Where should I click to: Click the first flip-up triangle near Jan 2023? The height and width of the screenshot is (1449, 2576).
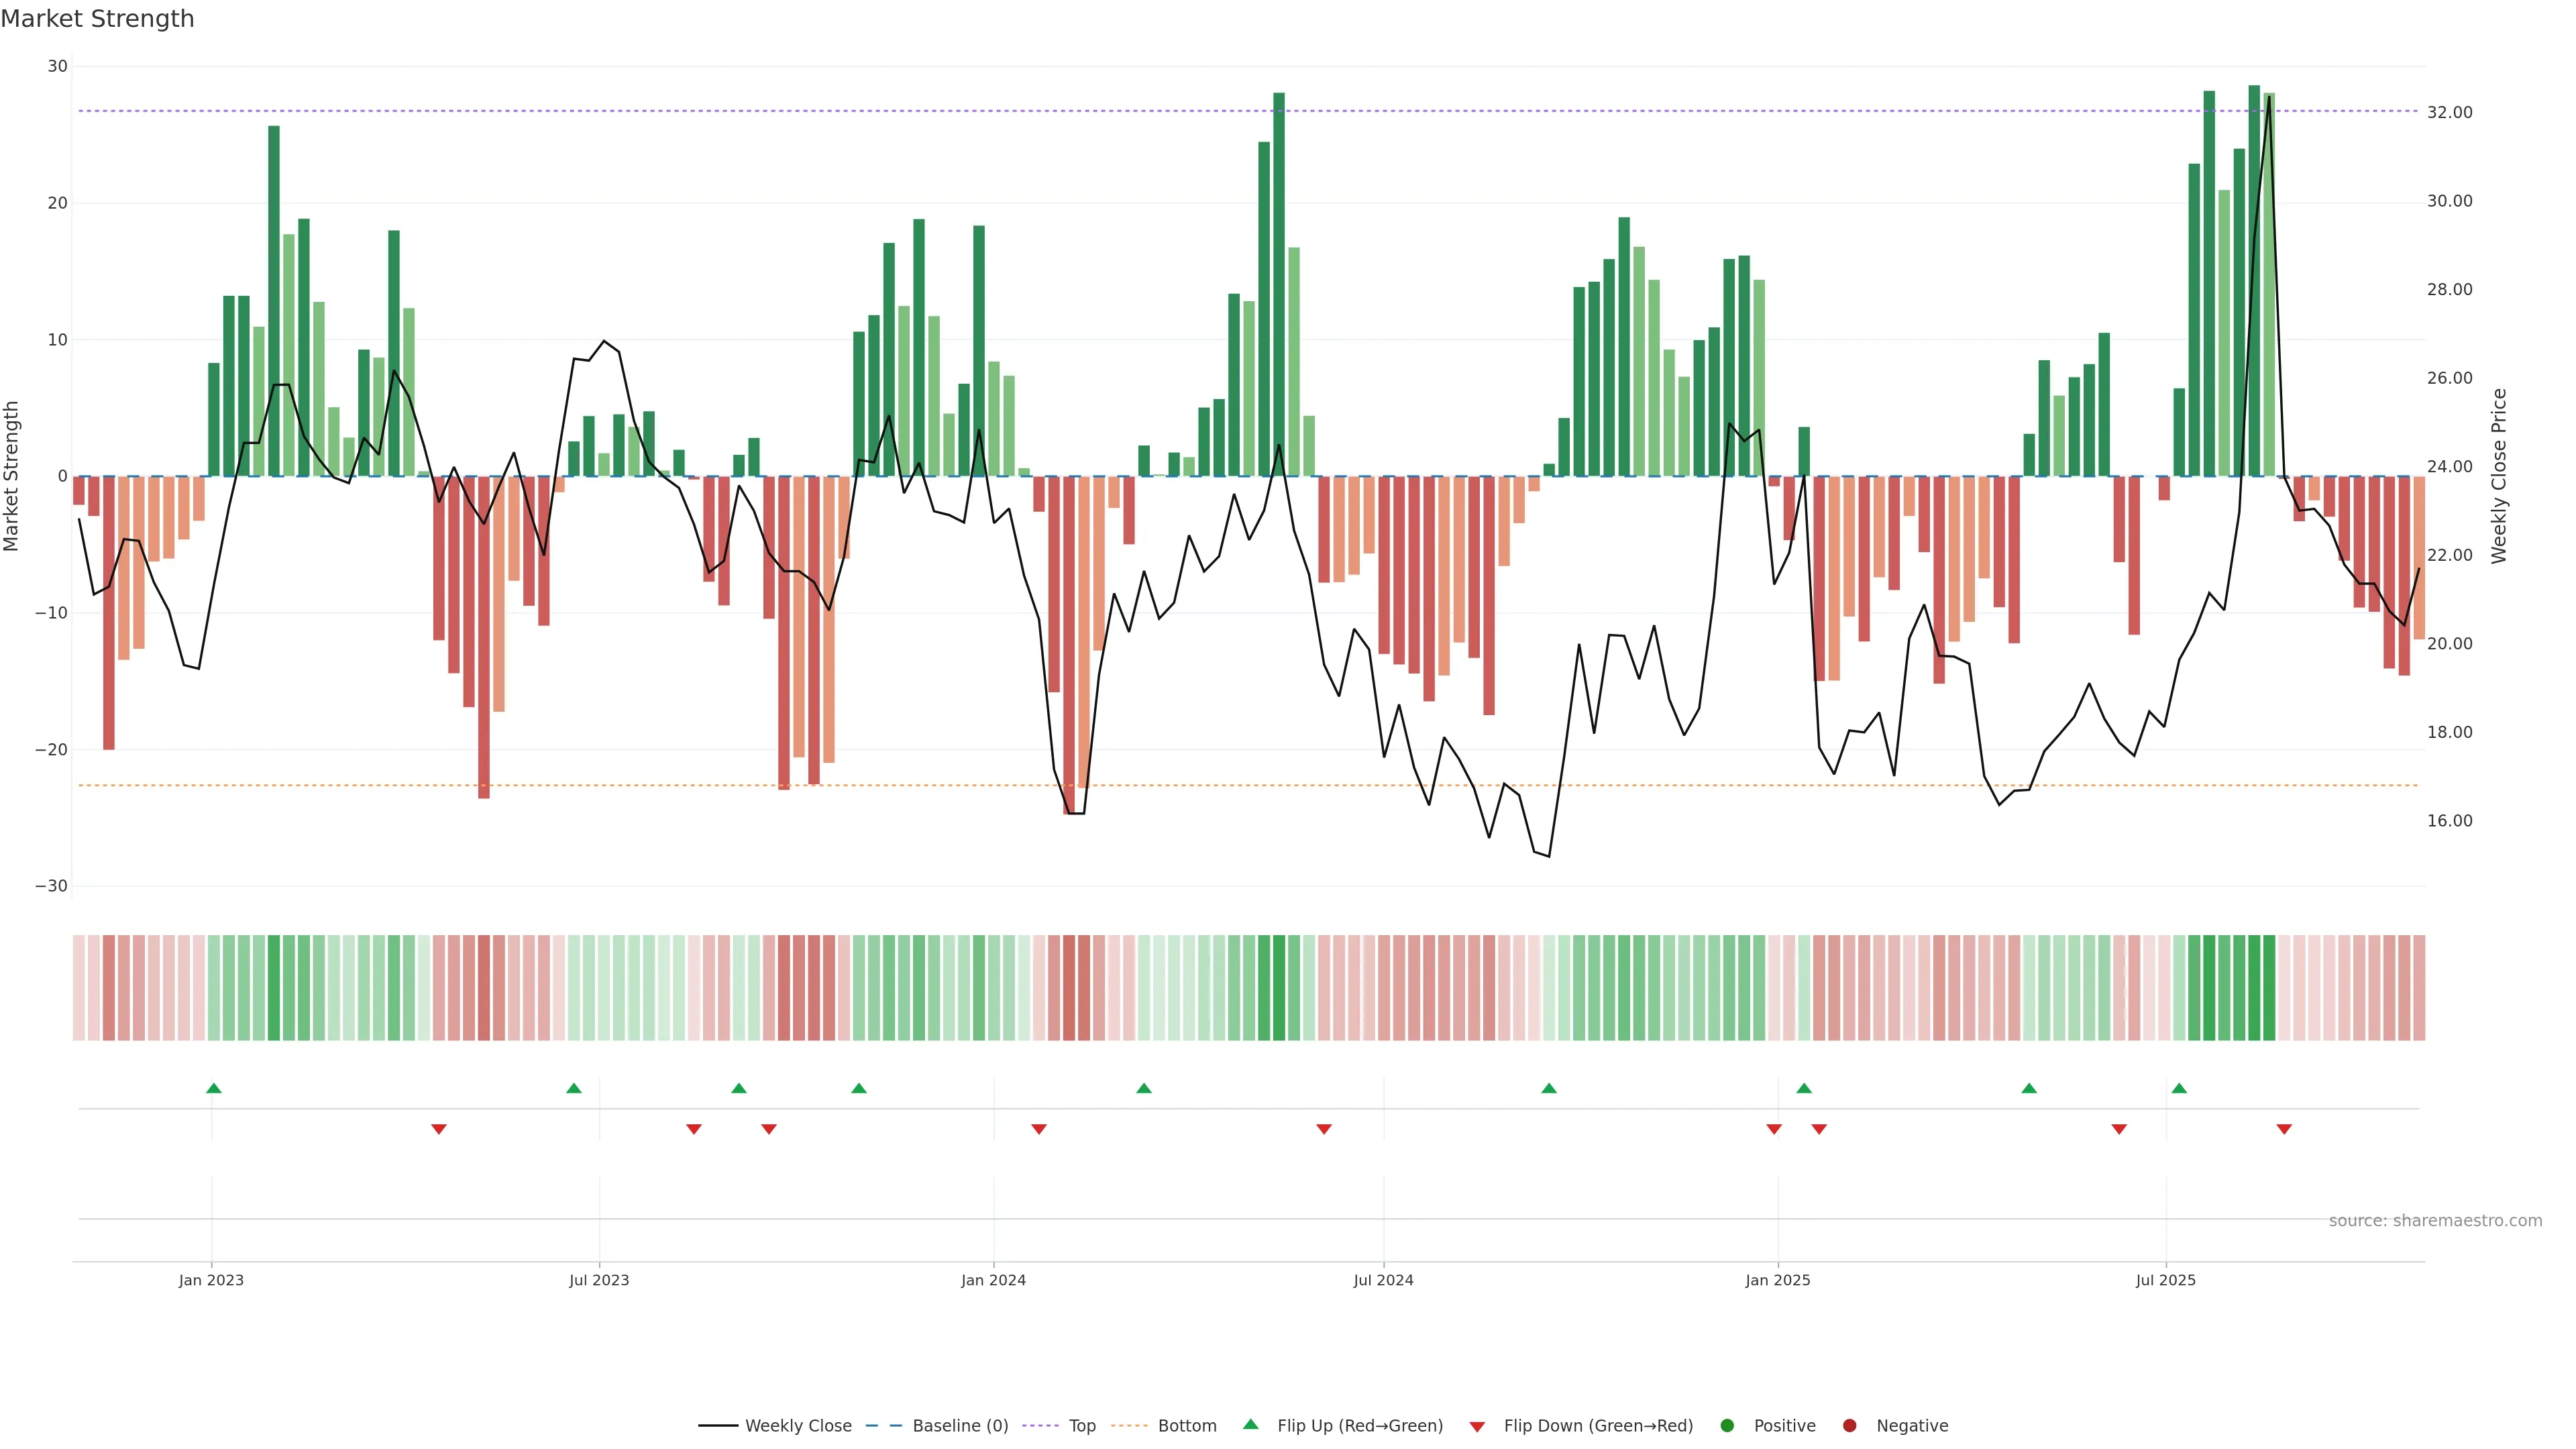pyautogui.click(x=213, y=1088)
